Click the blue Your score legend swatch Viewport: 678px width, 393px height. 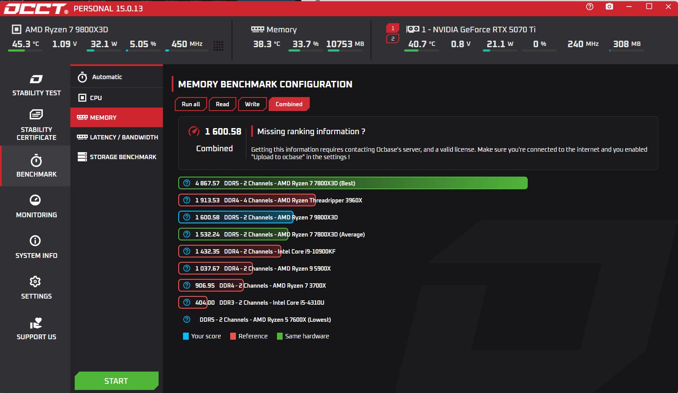click(x=186, y=336)
